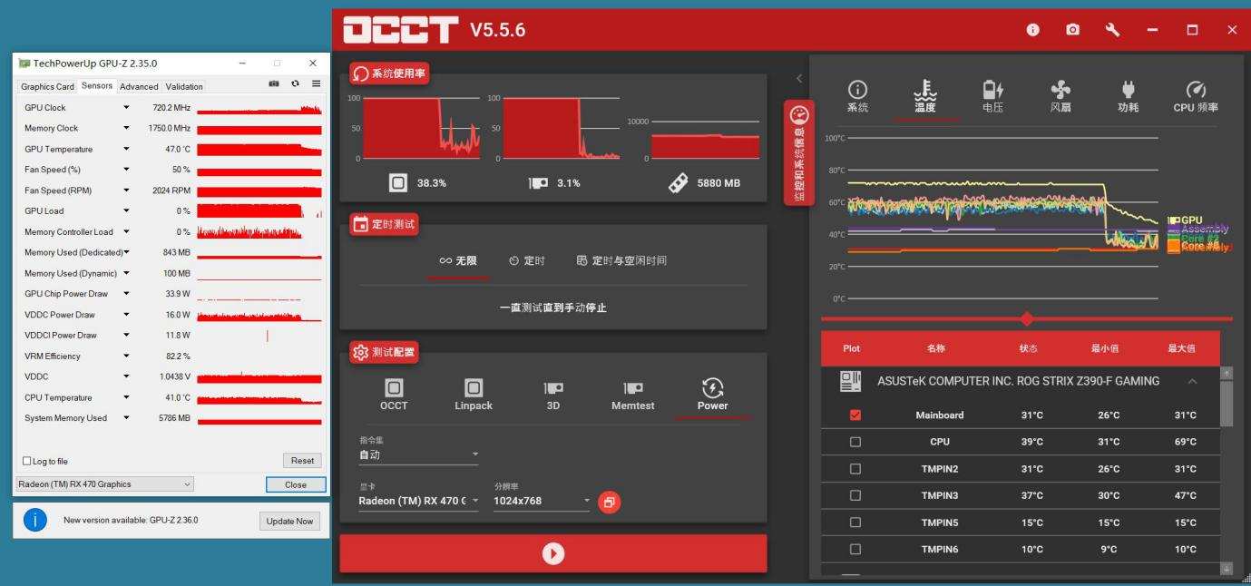Click the blue info icon in GPU-Z update bar
This screenshot has height=586, width=1251.
point(34,520)
